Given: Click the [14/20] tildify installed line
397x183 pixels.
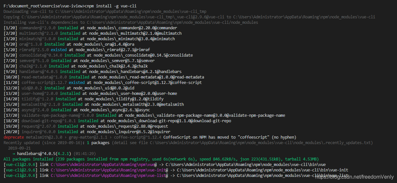Looking at the screenshot, I should click(84, 99).
